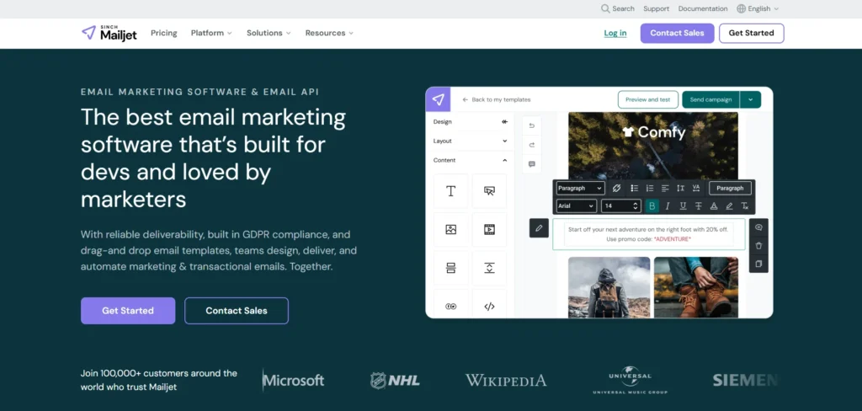Click the purple Get Started hero button
Viewport: 862px width, 411px height.
[128, 311]
